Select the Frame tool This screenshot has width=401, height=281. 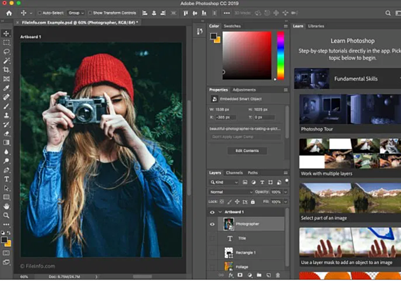tap(6, 79)
